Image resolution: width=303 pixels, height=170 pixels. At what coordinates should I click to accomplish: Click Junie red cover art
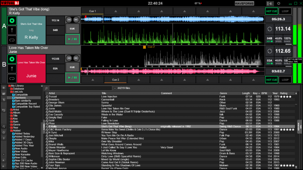pos(31,69)
